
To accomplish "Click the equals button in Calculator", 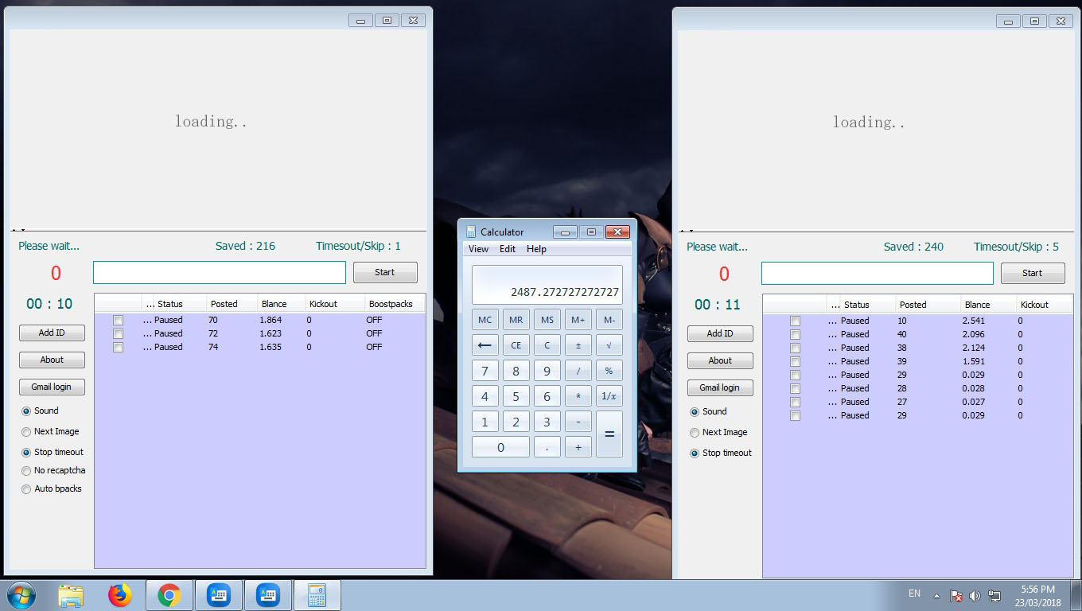I will (609, 434).
